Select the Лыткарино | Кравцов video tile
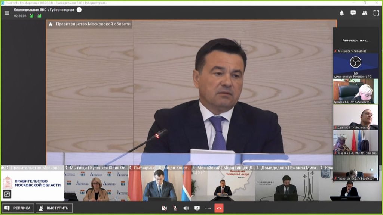Screen dimensions: 383x215 (x=159, y=183)
